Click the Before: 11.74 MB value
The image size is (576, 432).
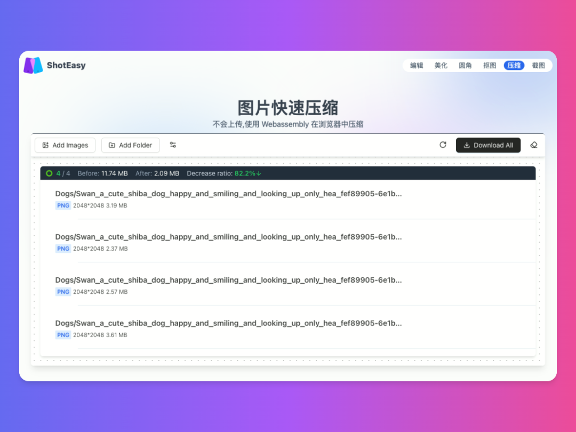pos(103,173)
